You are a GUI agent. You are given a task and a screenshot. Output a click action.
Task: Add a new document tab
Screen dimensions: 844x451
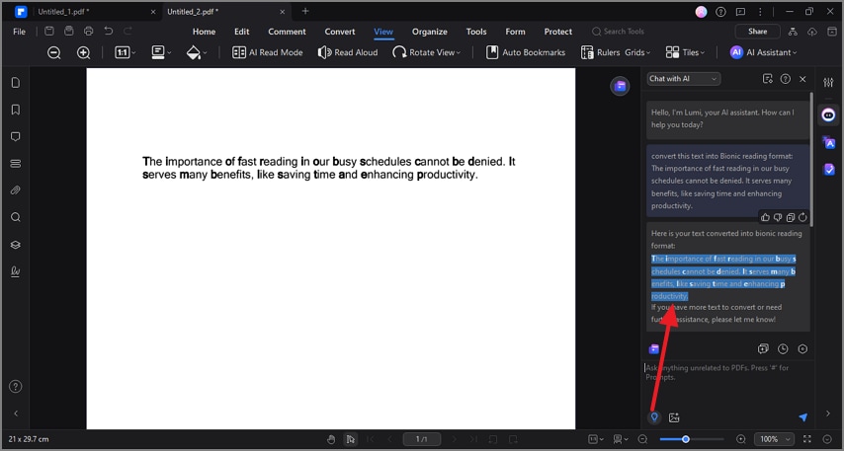coord(305,11)
